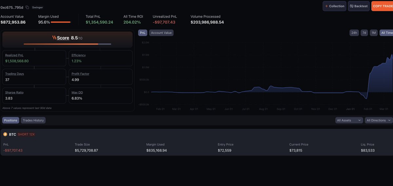Open the All Directions dropdown
Screen dimensions: 393x186
pos(379,120)
